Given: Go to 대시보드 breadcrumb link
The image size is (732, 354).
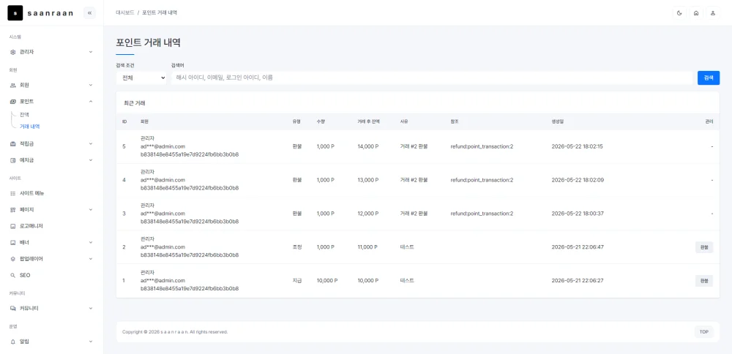Looking at the screenshot, I should tap(124, 13).
